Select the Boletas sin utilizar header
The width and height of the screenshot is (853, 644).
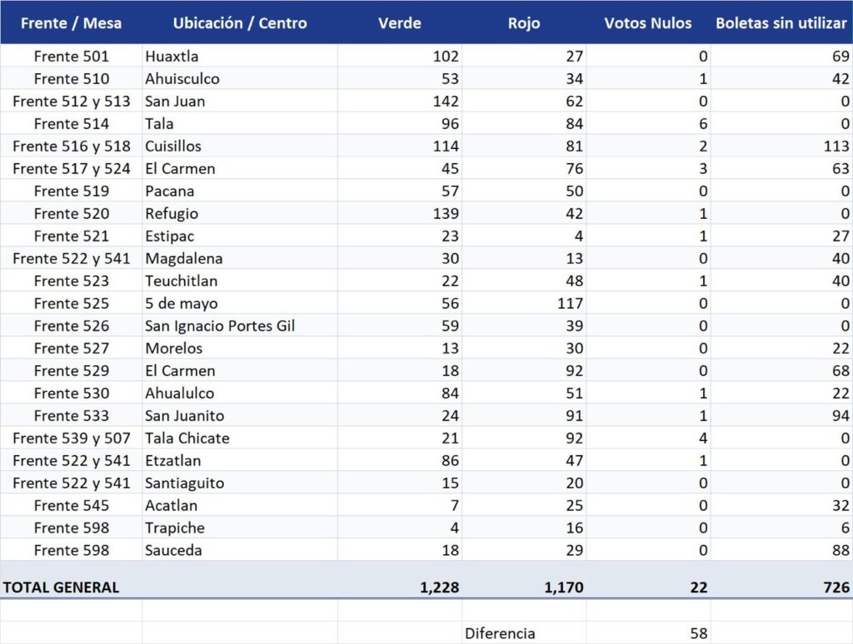tap(781, 22)
